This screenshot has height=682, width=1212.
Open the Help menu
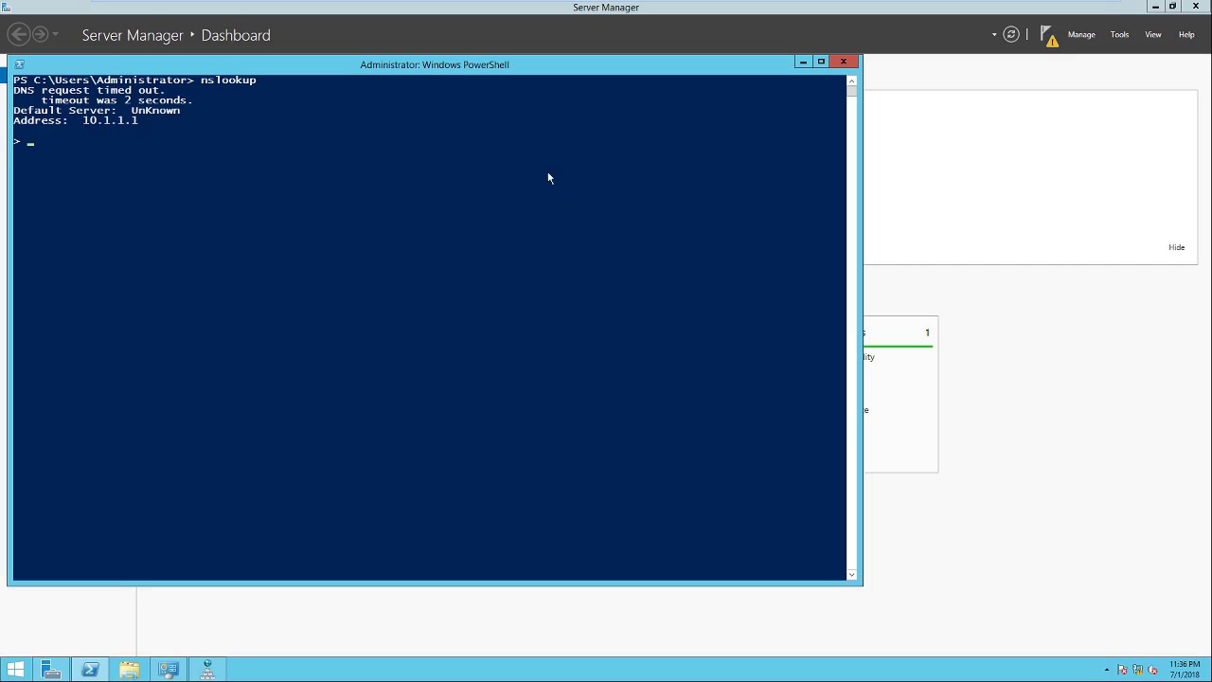(x=1186, y=35)
